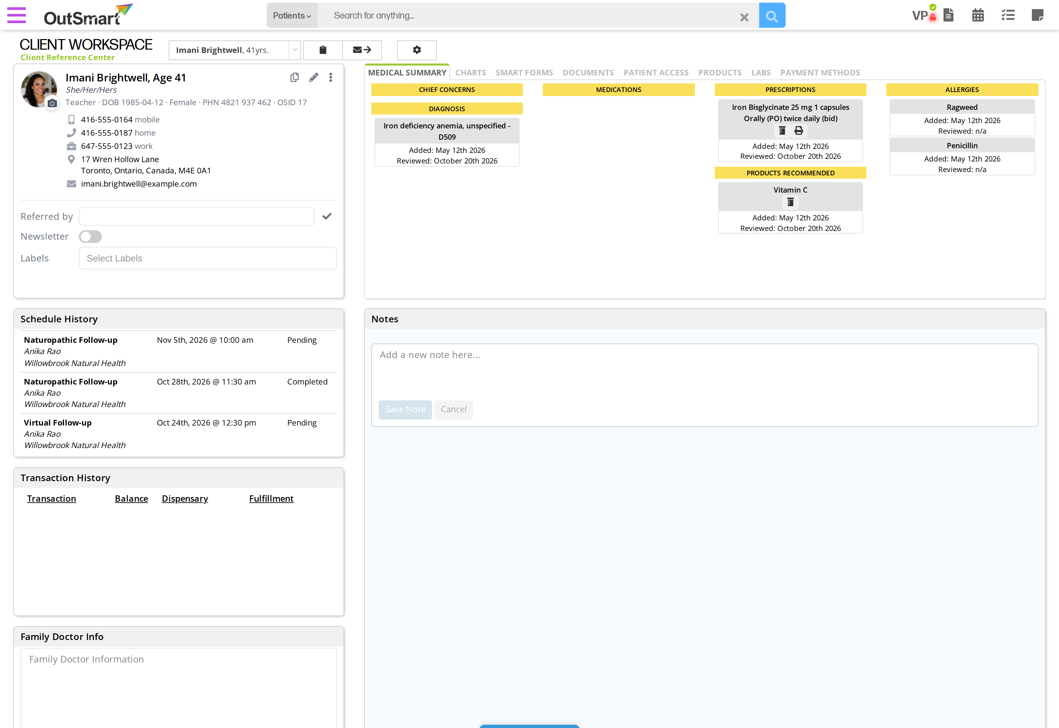The width and height of the screenshot is (1059, 728).
Task: Copy patient info using the copy icon
Action: coord(295,77)
